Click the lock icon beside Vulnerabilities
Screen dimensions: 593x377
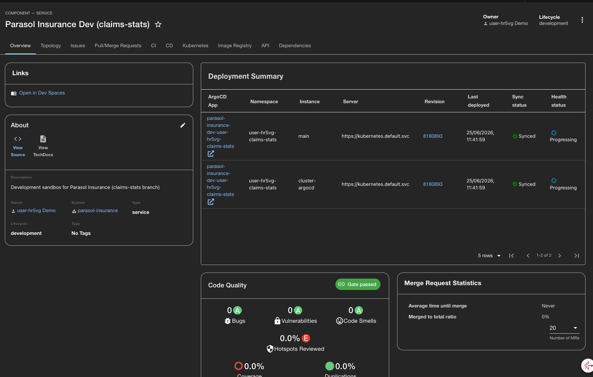coord(277,321)
